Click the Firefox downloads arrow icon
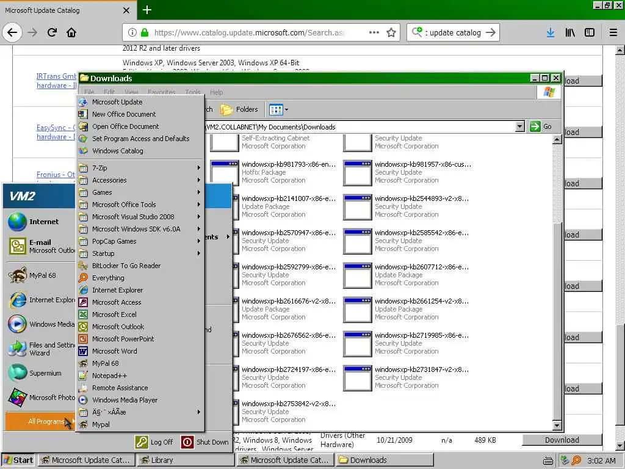Screen dimensions: 625x469 coord(551,33)
